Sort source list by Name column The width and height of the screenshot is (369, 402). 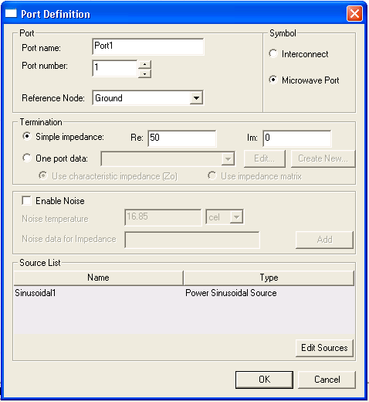coord(98,278)
